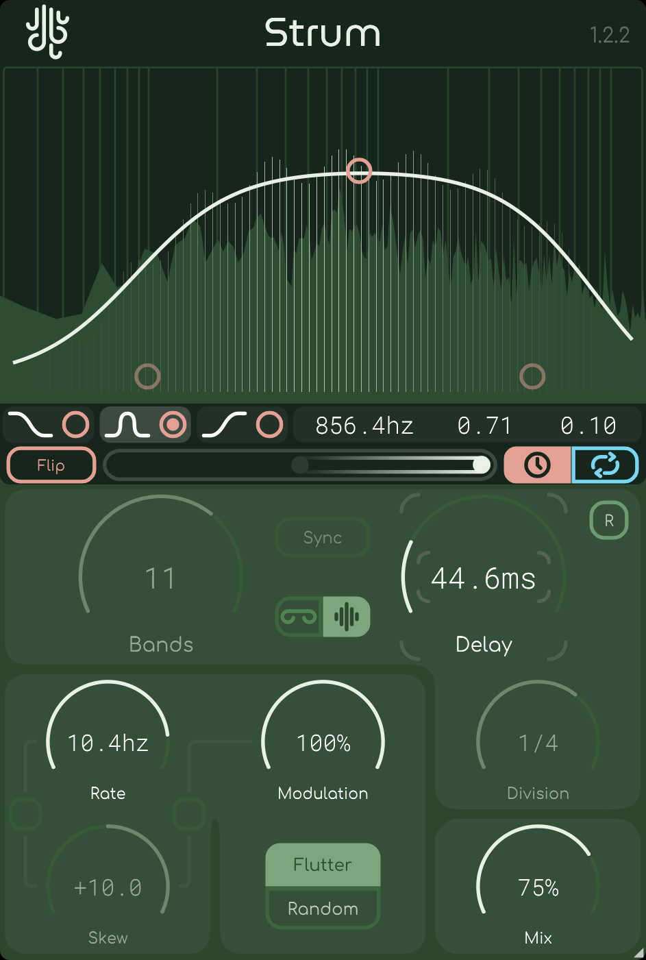Click the blue loop feedback icon
The width and height of the screenshot is (646, 960).
click(605, 465)
